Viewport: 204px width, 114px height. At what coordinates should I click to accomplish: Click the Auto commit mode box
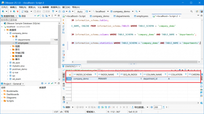coord(80,11)
